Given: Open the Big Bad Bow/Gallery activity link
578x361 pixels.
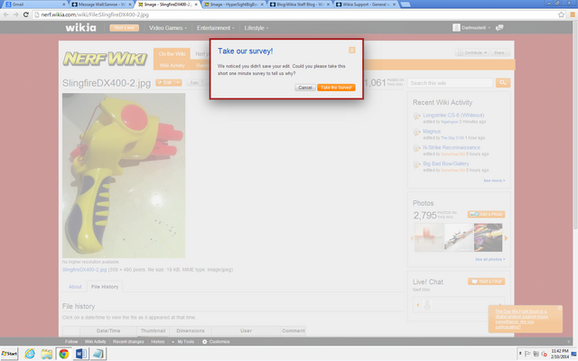Looking at the screenshot, I should (445, 163).
